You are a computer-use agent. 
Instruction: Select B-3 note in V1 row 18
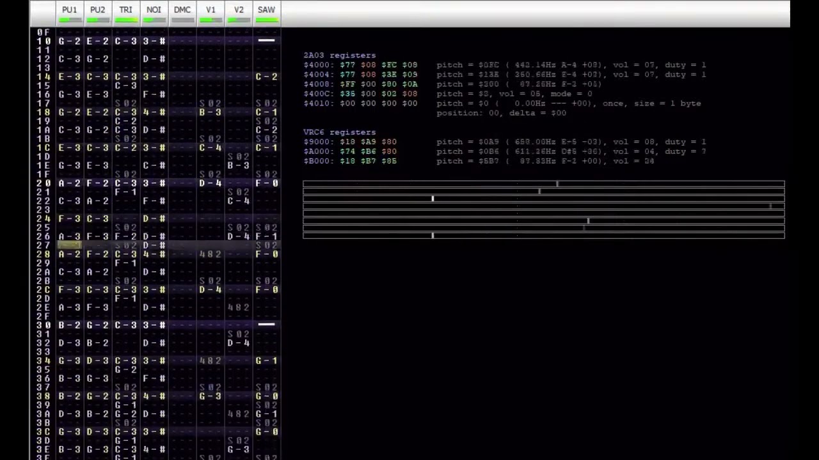point(211,112)
